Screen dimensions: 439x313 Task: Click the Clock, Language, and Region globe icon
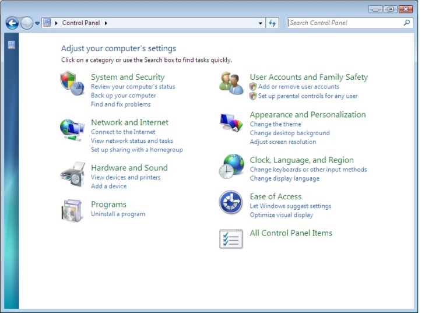(231, 166)
